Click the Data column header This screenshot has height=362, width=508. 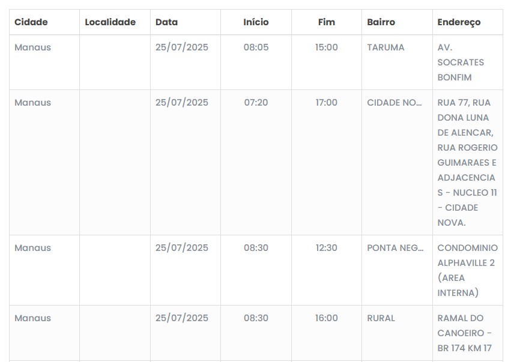click(166, 22)
